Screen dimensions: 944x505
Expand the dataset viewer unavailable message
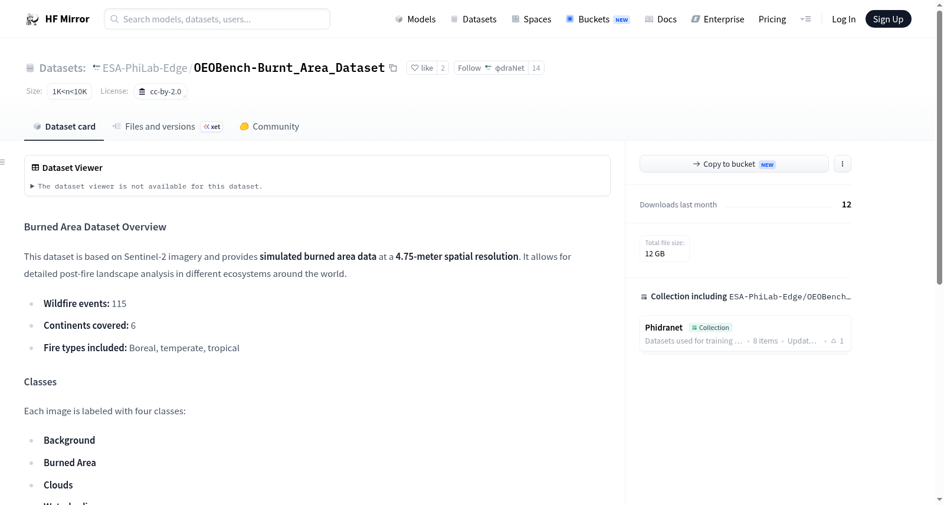(146, 186)
